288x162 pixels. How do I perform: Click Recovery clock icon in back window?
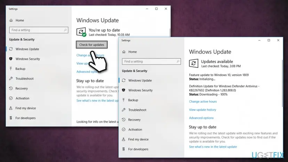[x=11, y=88]
